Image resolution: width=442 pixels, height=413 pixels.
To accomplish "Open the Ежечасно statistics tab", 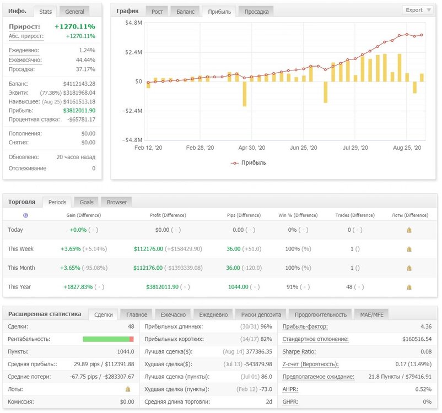I will coord(173,314).
